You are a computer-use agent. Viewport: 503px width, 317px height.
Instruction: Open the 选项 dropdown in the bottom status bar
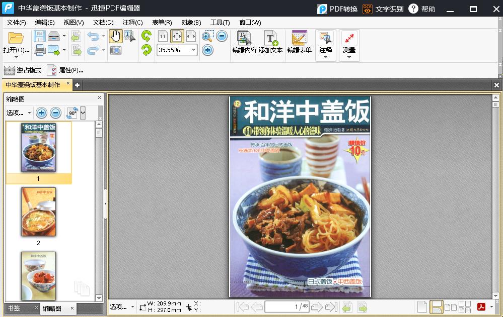click(x=122, y=307)
